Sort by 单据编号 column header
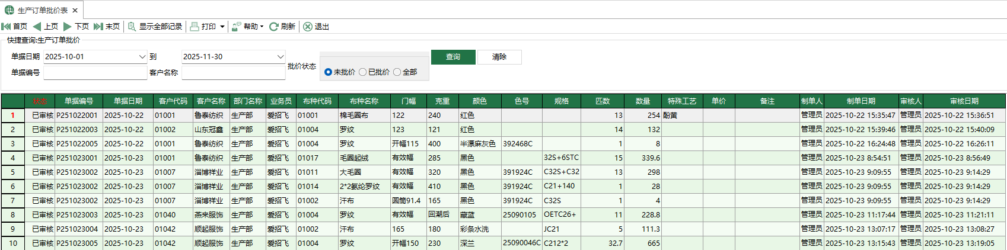This screenshot has height=250, width=1007. (x=79, y=101)
